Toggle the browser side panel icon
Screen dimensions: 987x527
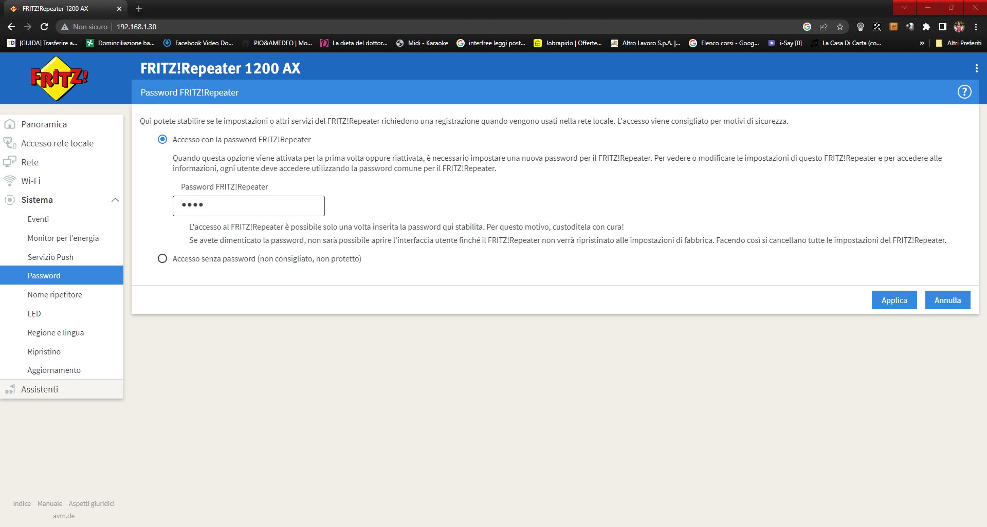click(943, 27)
